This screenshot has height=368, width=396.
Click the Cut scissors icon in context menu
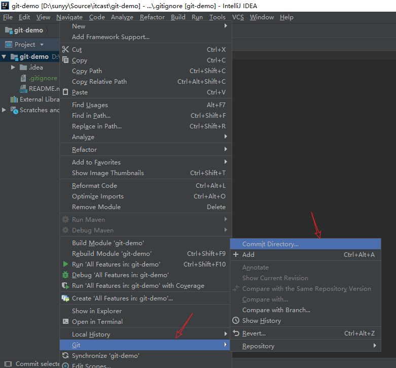65,50
